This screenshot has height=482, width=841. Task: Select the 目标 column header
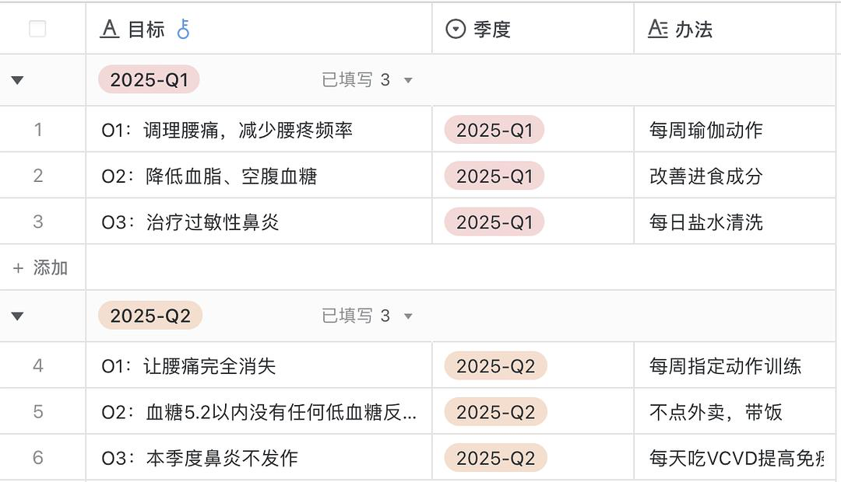point(259,29)
